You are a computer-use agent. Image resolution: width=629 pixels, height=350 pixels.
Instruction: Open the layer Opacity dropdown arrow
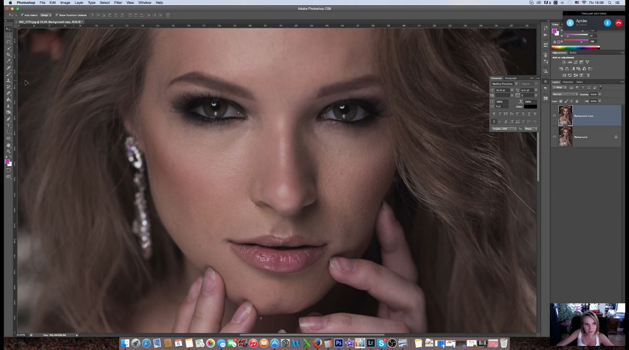click(x=600, y=94)
